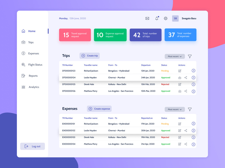Open the 37 Total number of expenses card
225x168 pixels.
[x=180, y=35]
